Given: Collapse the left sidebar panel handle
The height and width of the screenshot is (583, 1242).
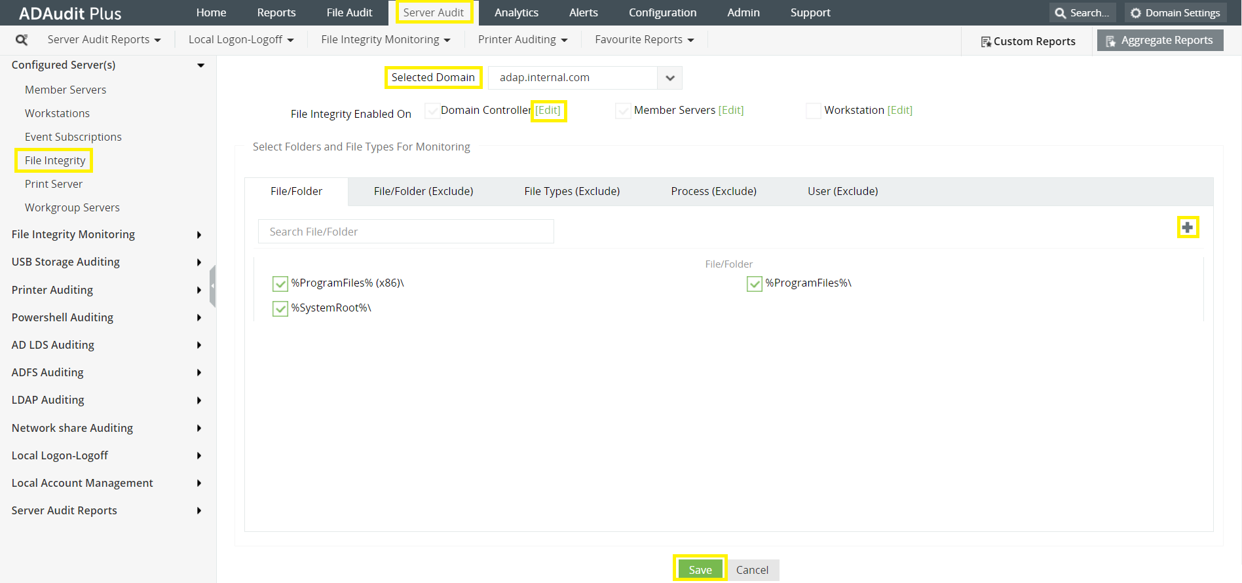Looking at the screenshot, I should pos(212,286).
